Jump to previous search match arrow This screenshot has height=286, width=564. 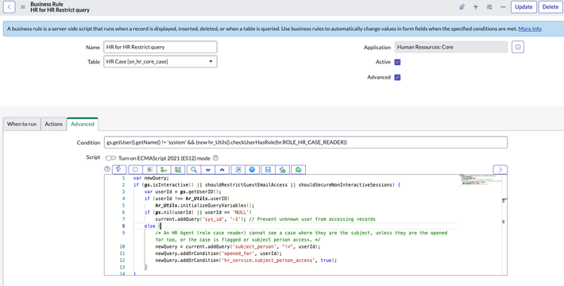click(x=222, y=169)
